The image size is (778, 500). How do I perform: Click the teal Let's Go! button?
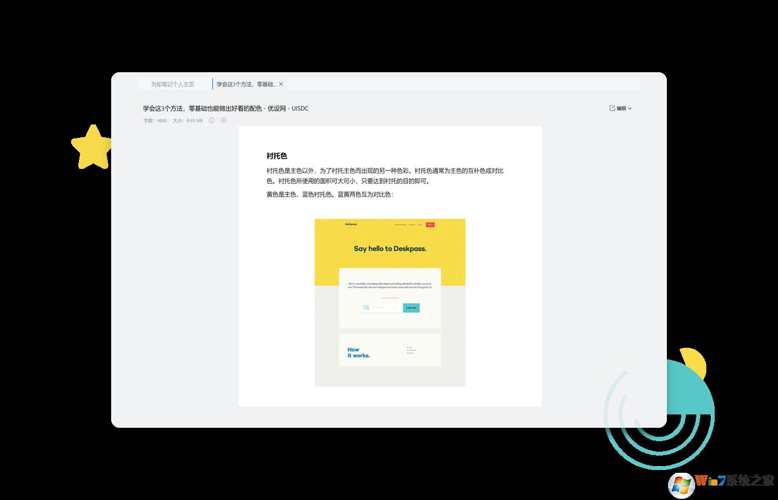[411, 307]
